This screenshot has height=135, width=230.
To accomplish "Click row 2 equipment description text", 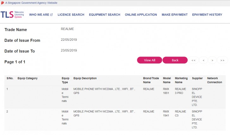I will (104, 114).
